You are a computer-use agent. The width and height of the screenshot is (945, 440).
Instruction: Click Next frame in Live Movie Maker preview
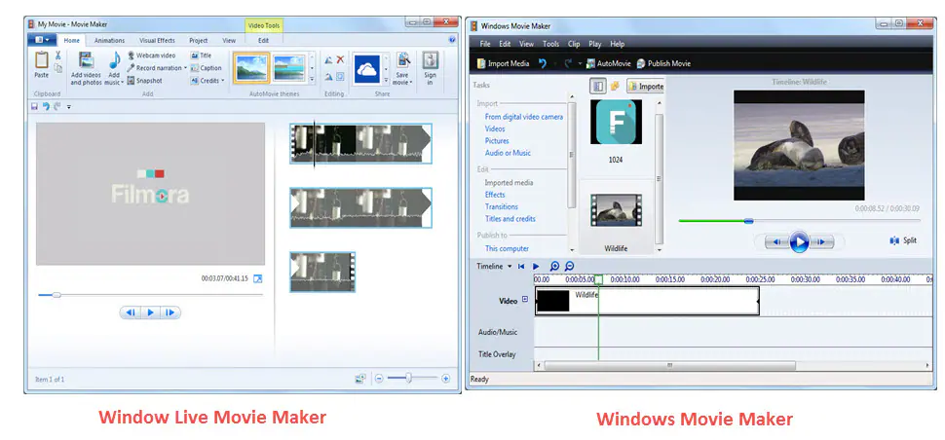170,312
